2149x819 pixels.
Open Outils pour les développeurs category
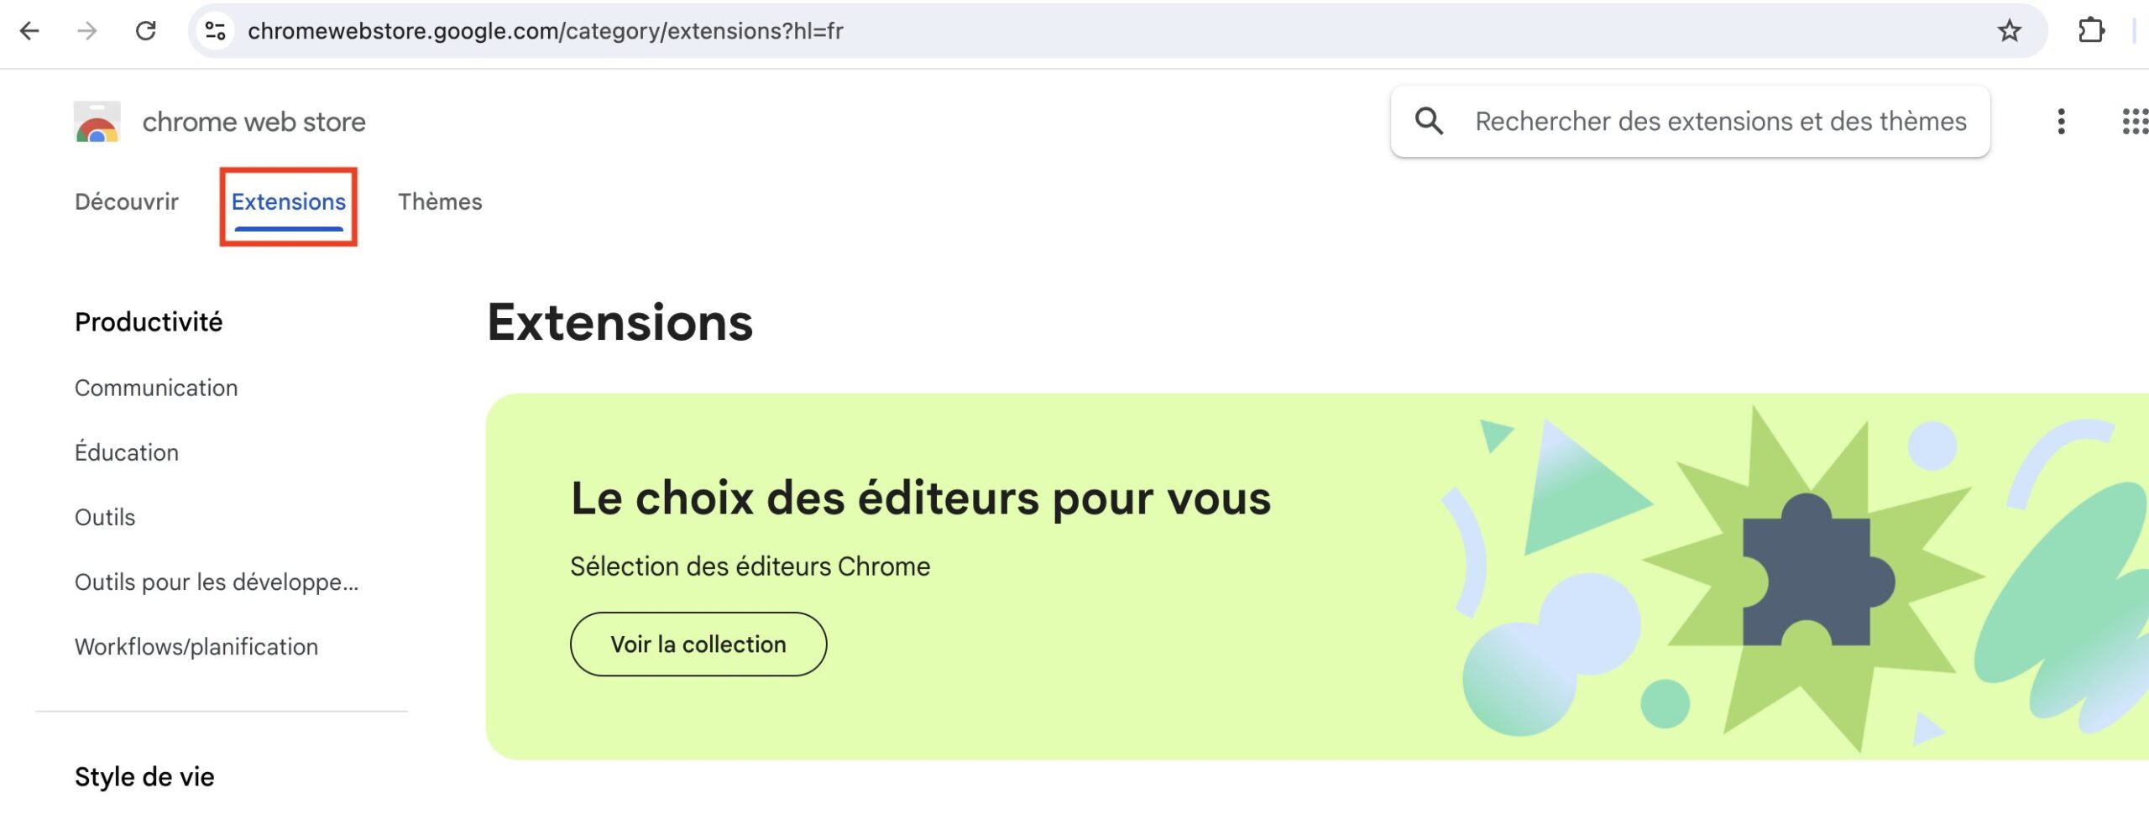click(217, 582)
